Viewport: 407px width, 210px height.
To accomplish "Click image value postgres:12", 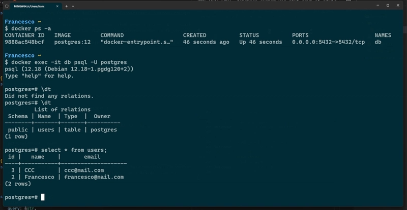I will (x=72, y=42).
